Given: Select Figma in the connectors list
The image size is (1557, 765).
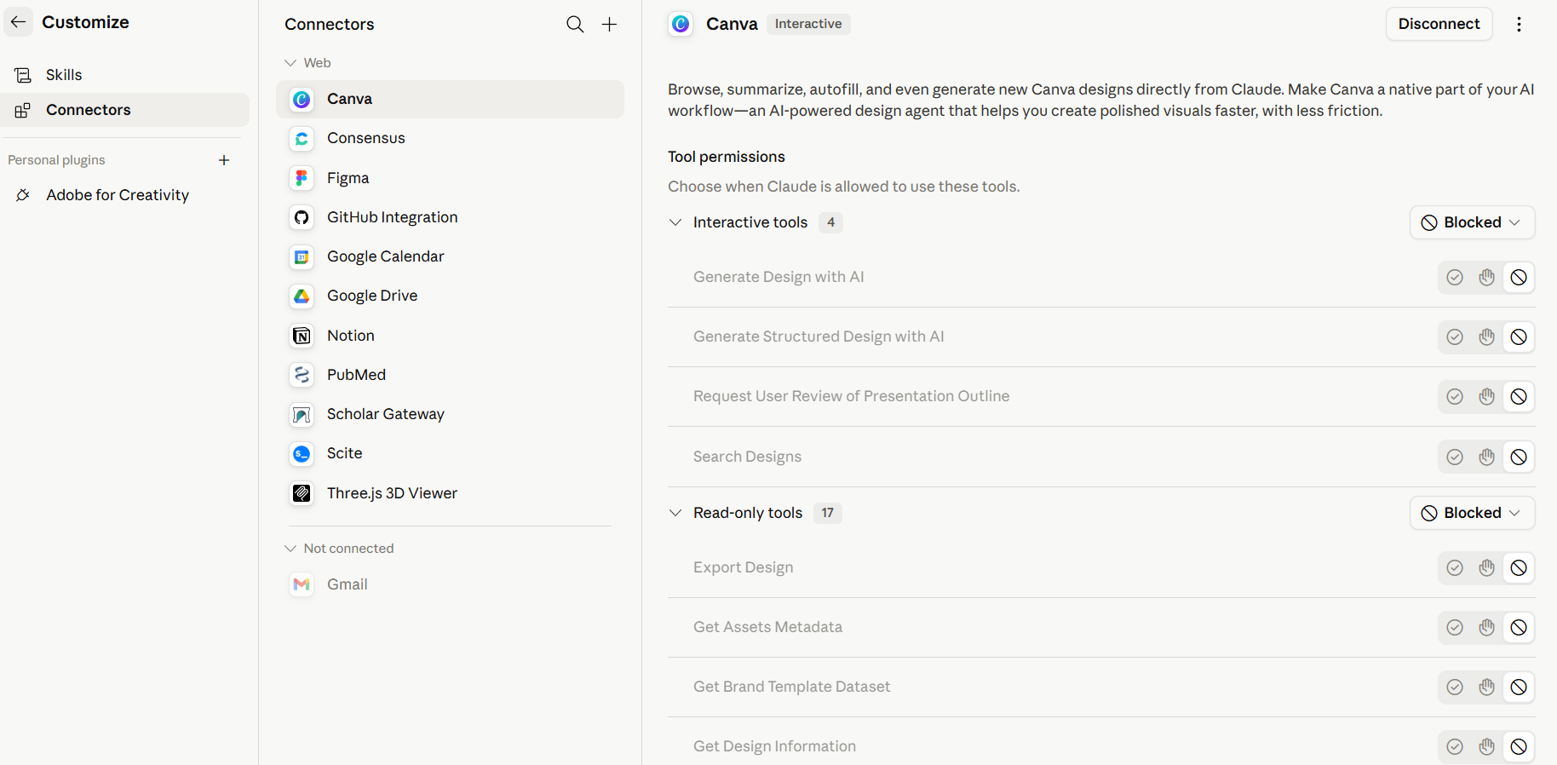Looking at the screenshot, I should tap(450, 178).
